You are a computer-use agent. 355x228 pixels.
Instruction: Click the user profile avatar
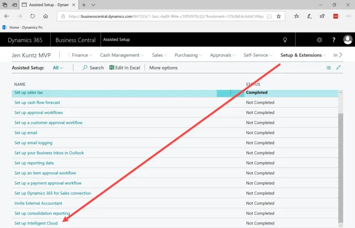pyautogui.click(x=348, y=40)
